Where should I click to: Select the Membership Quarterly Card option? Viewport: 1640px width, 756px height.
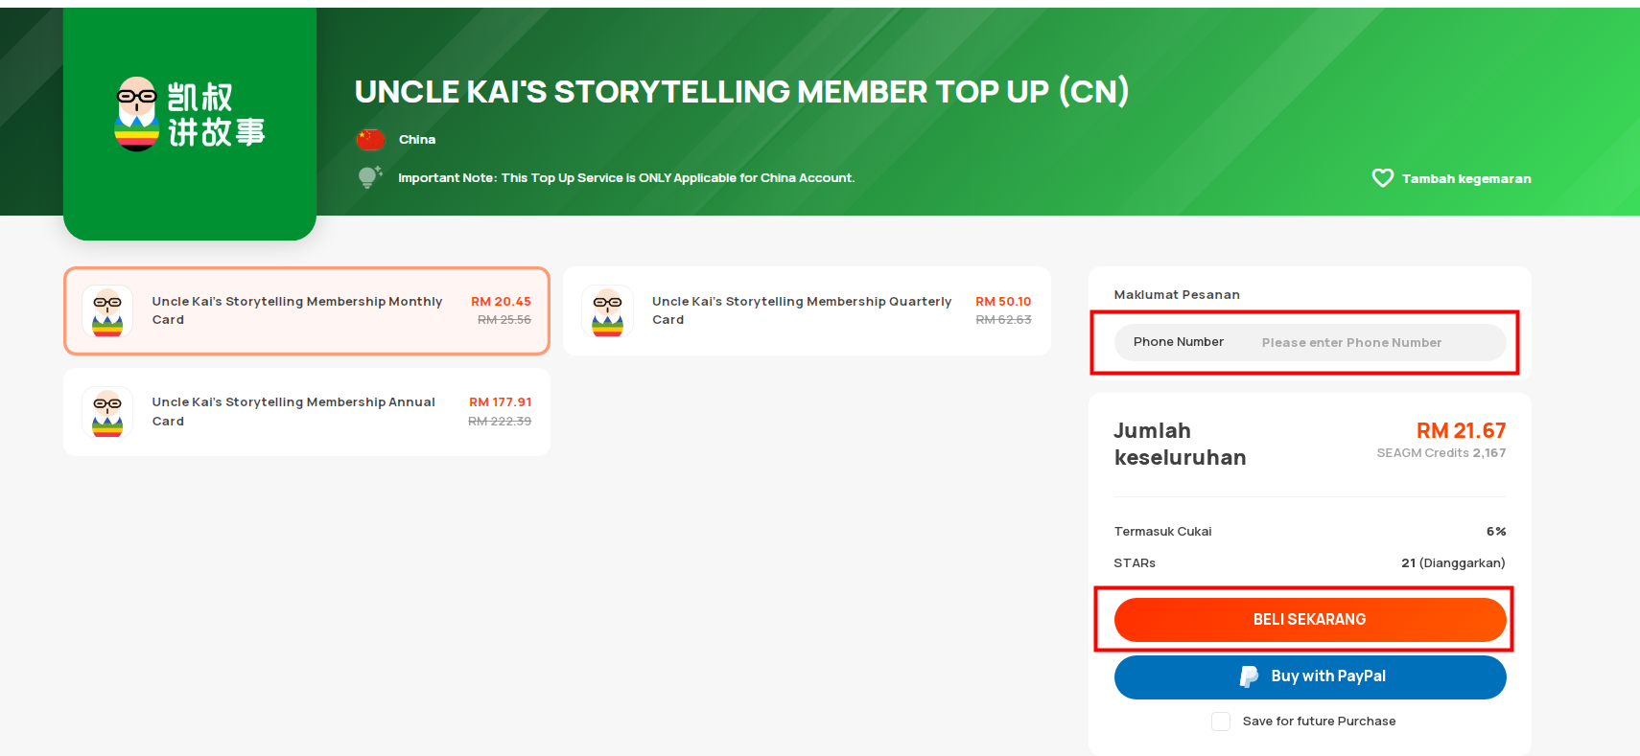point(807,310)
